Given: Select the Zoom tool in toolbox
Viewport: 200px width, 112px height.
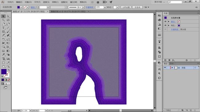Looking at the screenshot, I should point(8,66).
